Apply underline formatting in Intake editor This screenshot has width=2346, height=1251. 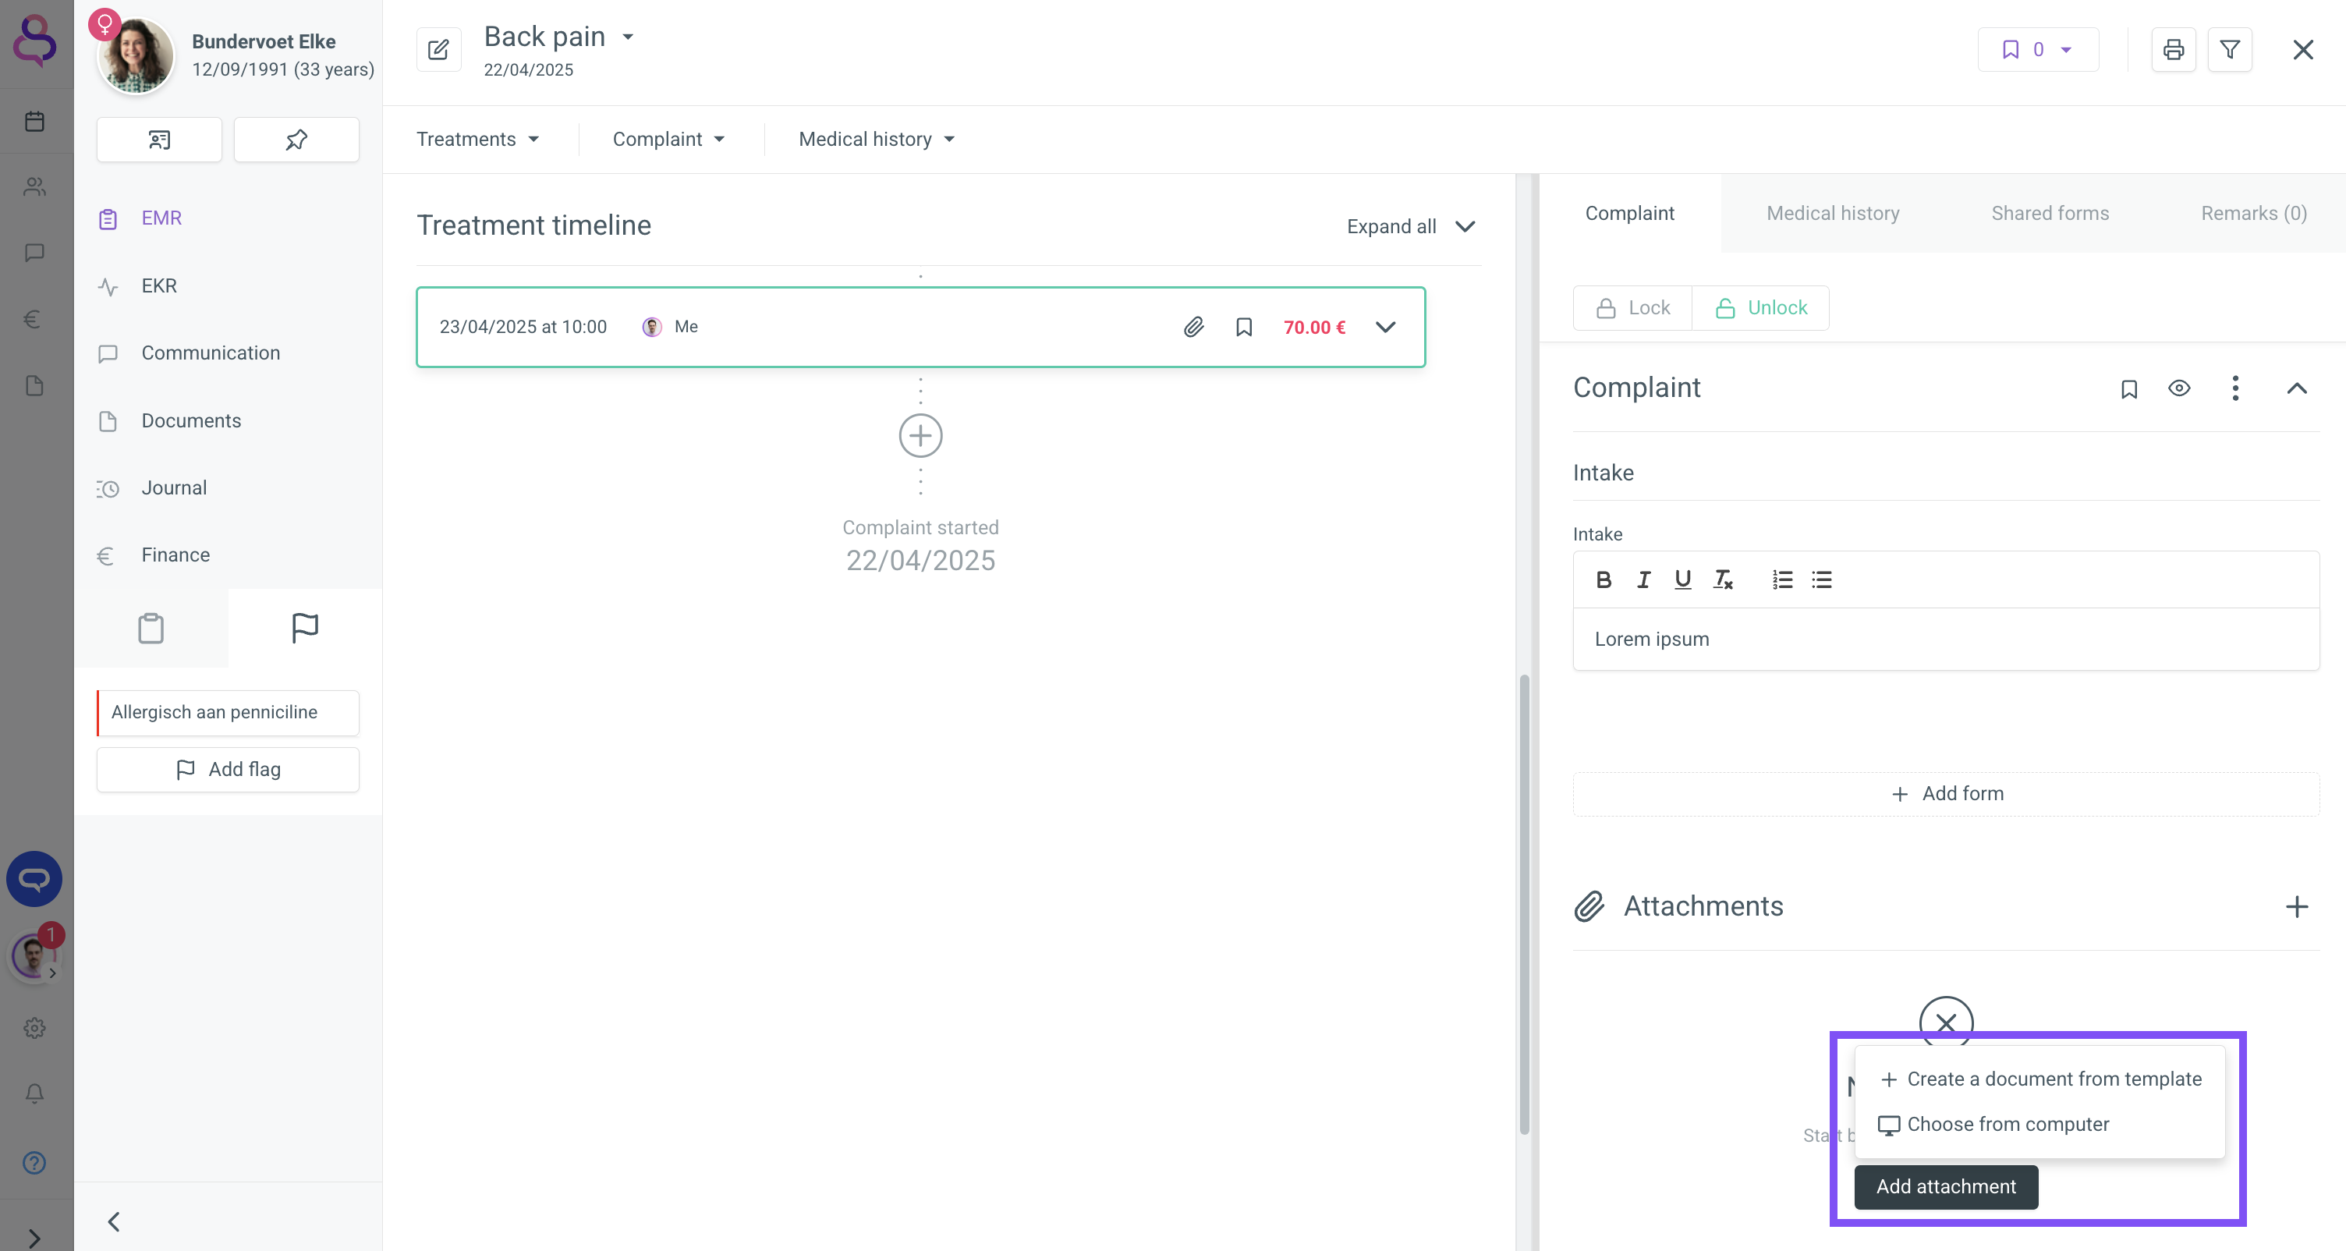pos(1683,579)
